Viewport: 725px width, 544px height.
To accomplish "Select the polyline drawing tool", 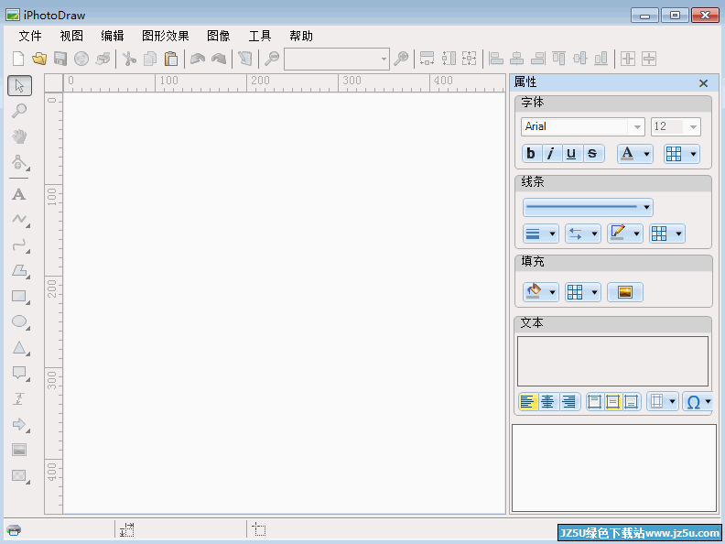I will (x=20, y=219).
